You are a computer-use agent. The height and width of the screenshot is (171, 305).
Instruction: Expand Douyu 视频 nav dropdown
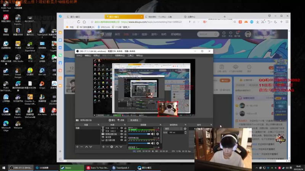point(145,34)
